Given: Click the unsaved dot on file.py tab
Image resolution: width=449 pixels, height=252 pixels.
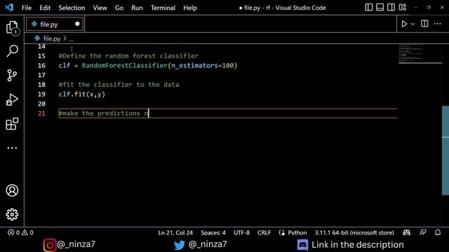Looking at the screenshot, I should [77, 24].
